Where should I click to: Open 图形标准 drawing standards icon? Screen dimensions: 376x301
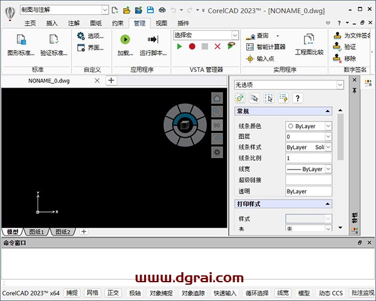[x=21, y=39]
